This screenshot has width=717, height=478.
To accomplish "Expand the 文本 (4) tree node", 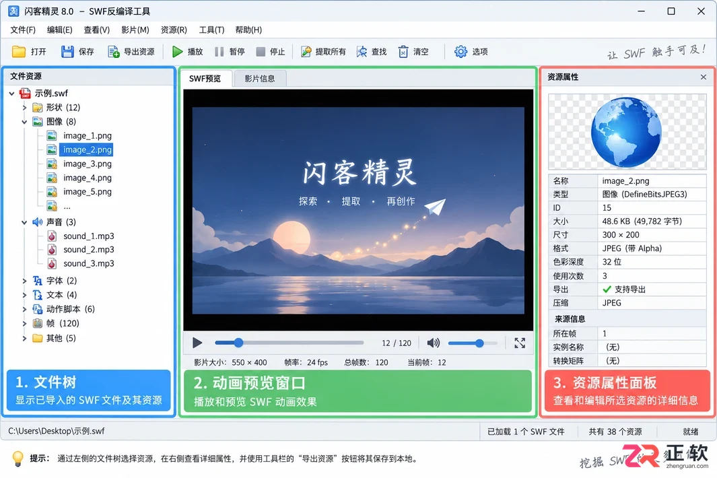I will click(x=24, y=295).
